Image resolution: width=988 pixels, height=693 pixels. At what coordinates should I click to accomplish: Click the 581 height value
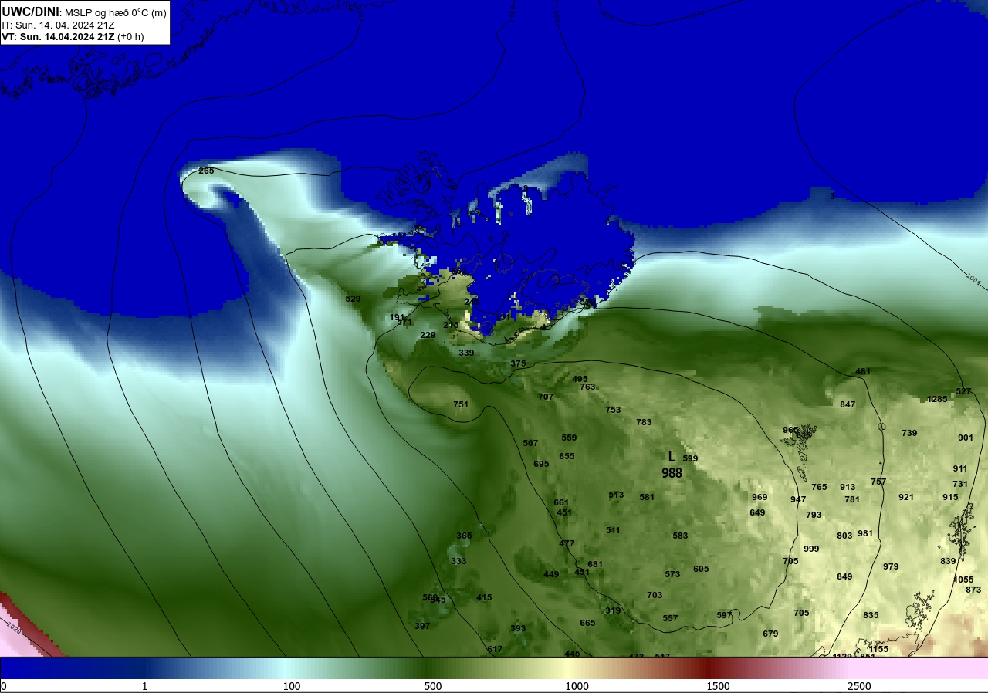click(647, 497)
